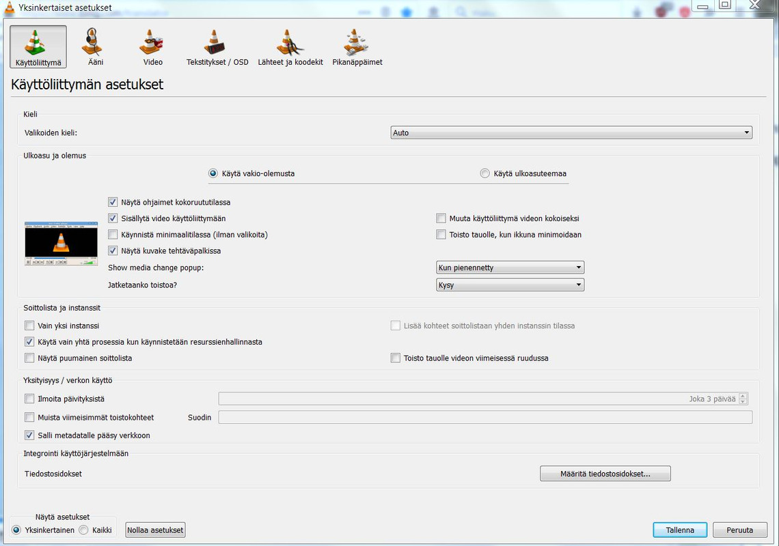The height and width of the screenshot is (546, 779).
Task: Open the Jatketaanko toistoa dropdown
Action: 510,285
